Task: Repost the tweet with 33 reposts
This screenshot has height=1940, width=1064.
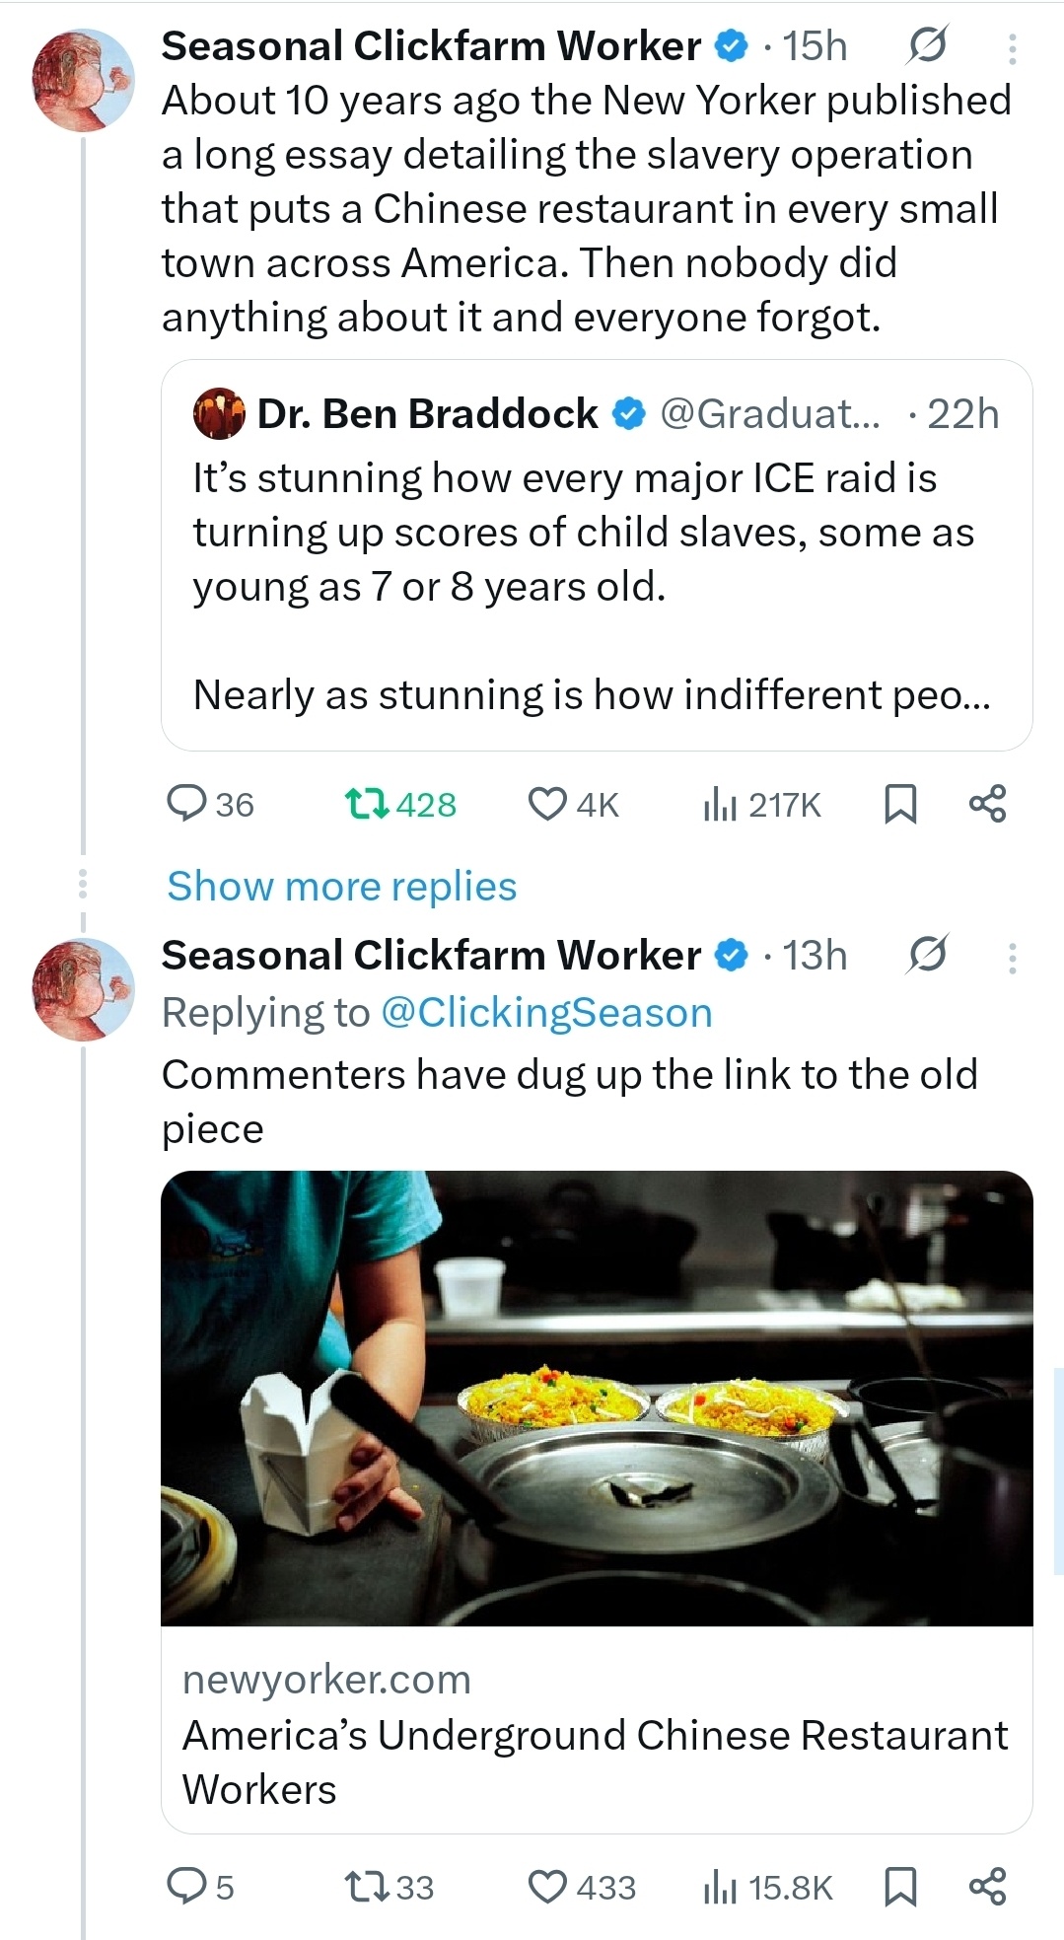Action: (390, 1887)
